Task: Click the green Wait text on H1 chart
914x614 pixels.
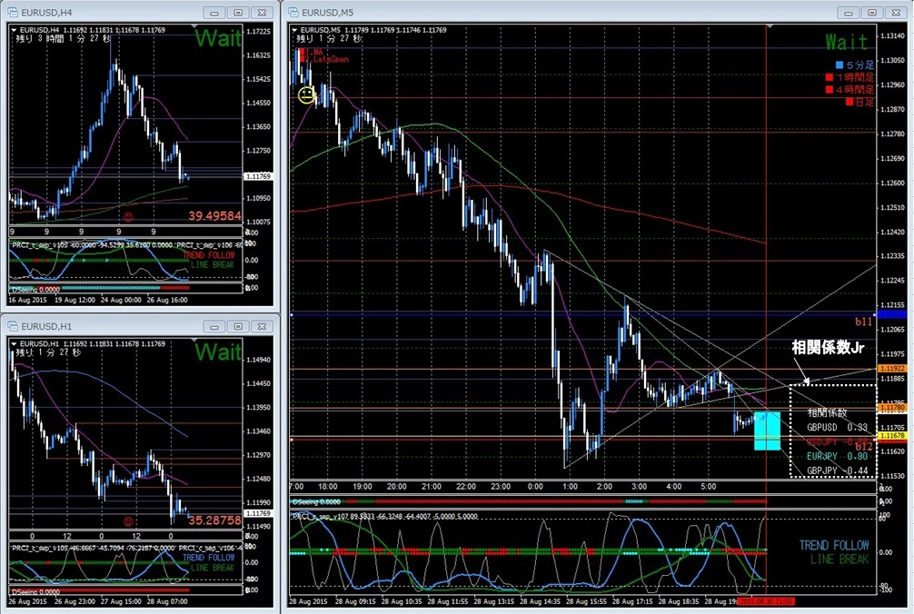Action: 217,352
